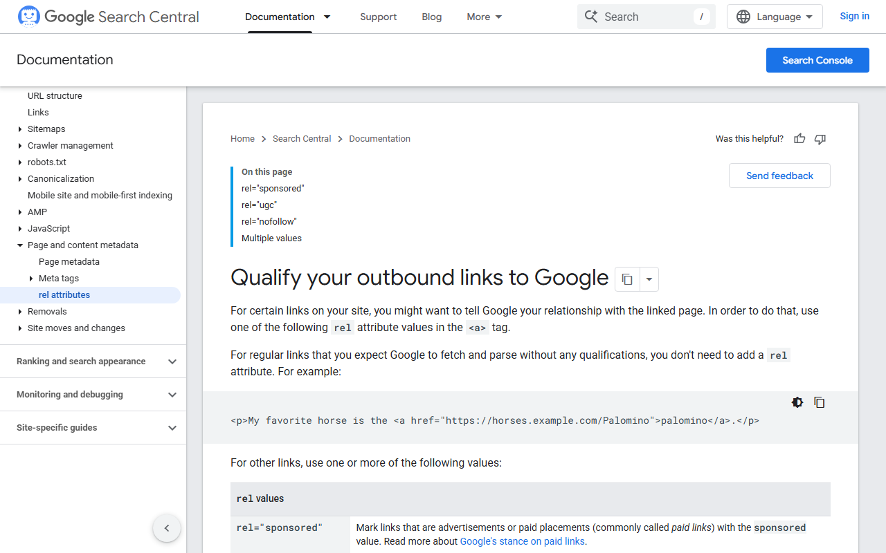886x553 pixels.
Task: Click the thumbs up helpful icon
Action: pyautogui.click(x=799, y=139)
